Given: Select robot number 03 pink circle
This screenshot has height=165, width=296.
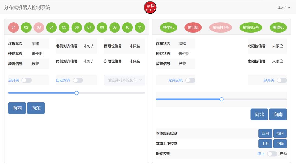Looking at the screenshot, I should pos(39,28).
